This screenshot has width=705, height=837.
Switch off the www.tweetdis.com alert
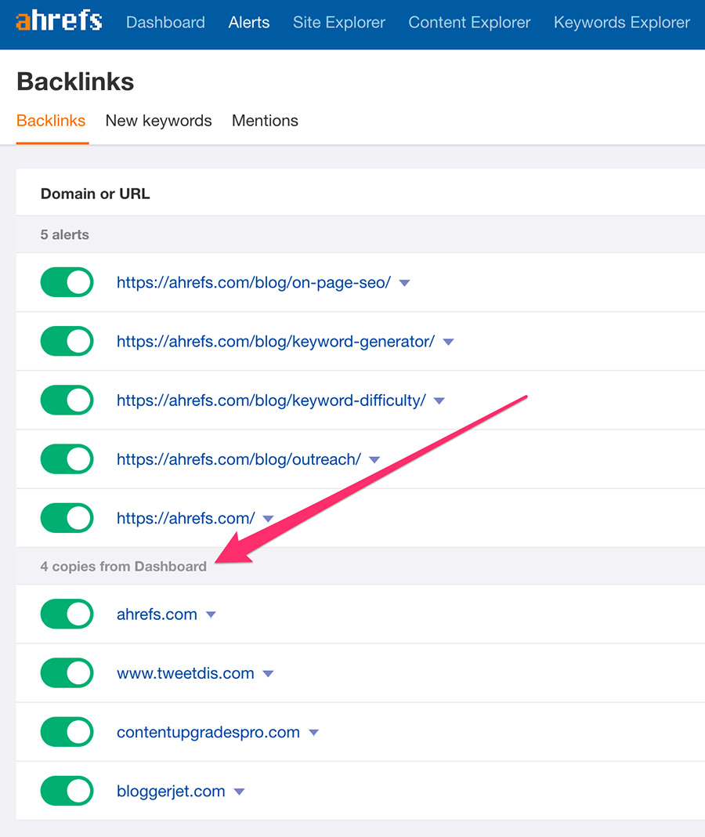(x=67, y=673)
